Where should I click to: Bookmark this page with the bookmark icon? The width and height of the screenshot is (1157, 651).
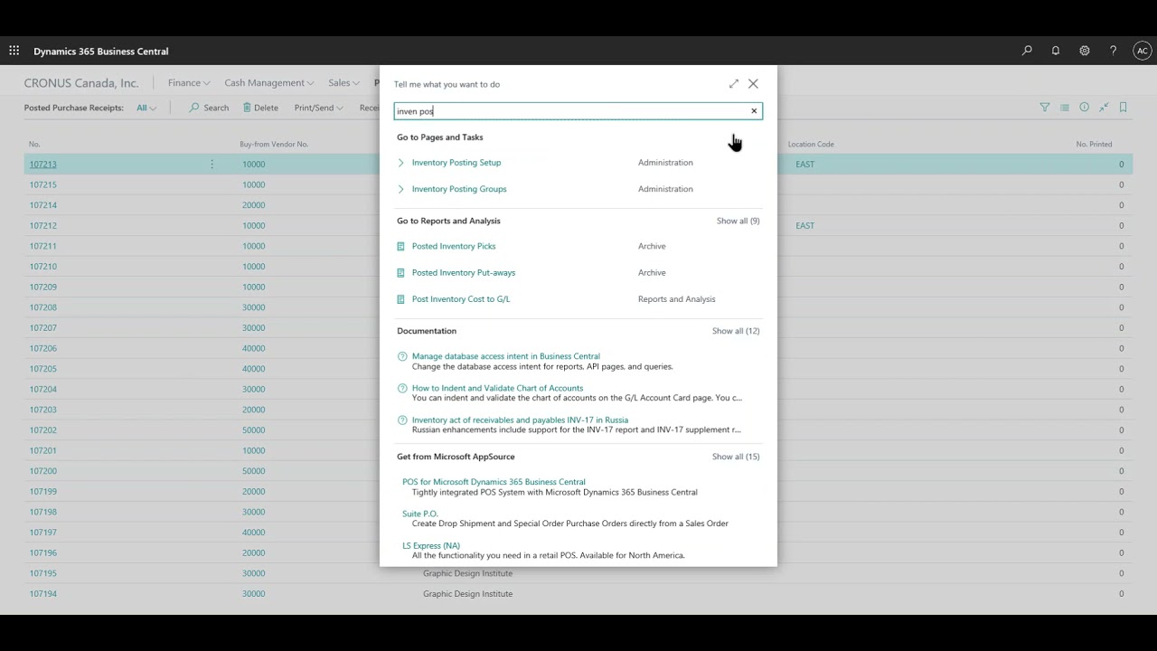1123,107
